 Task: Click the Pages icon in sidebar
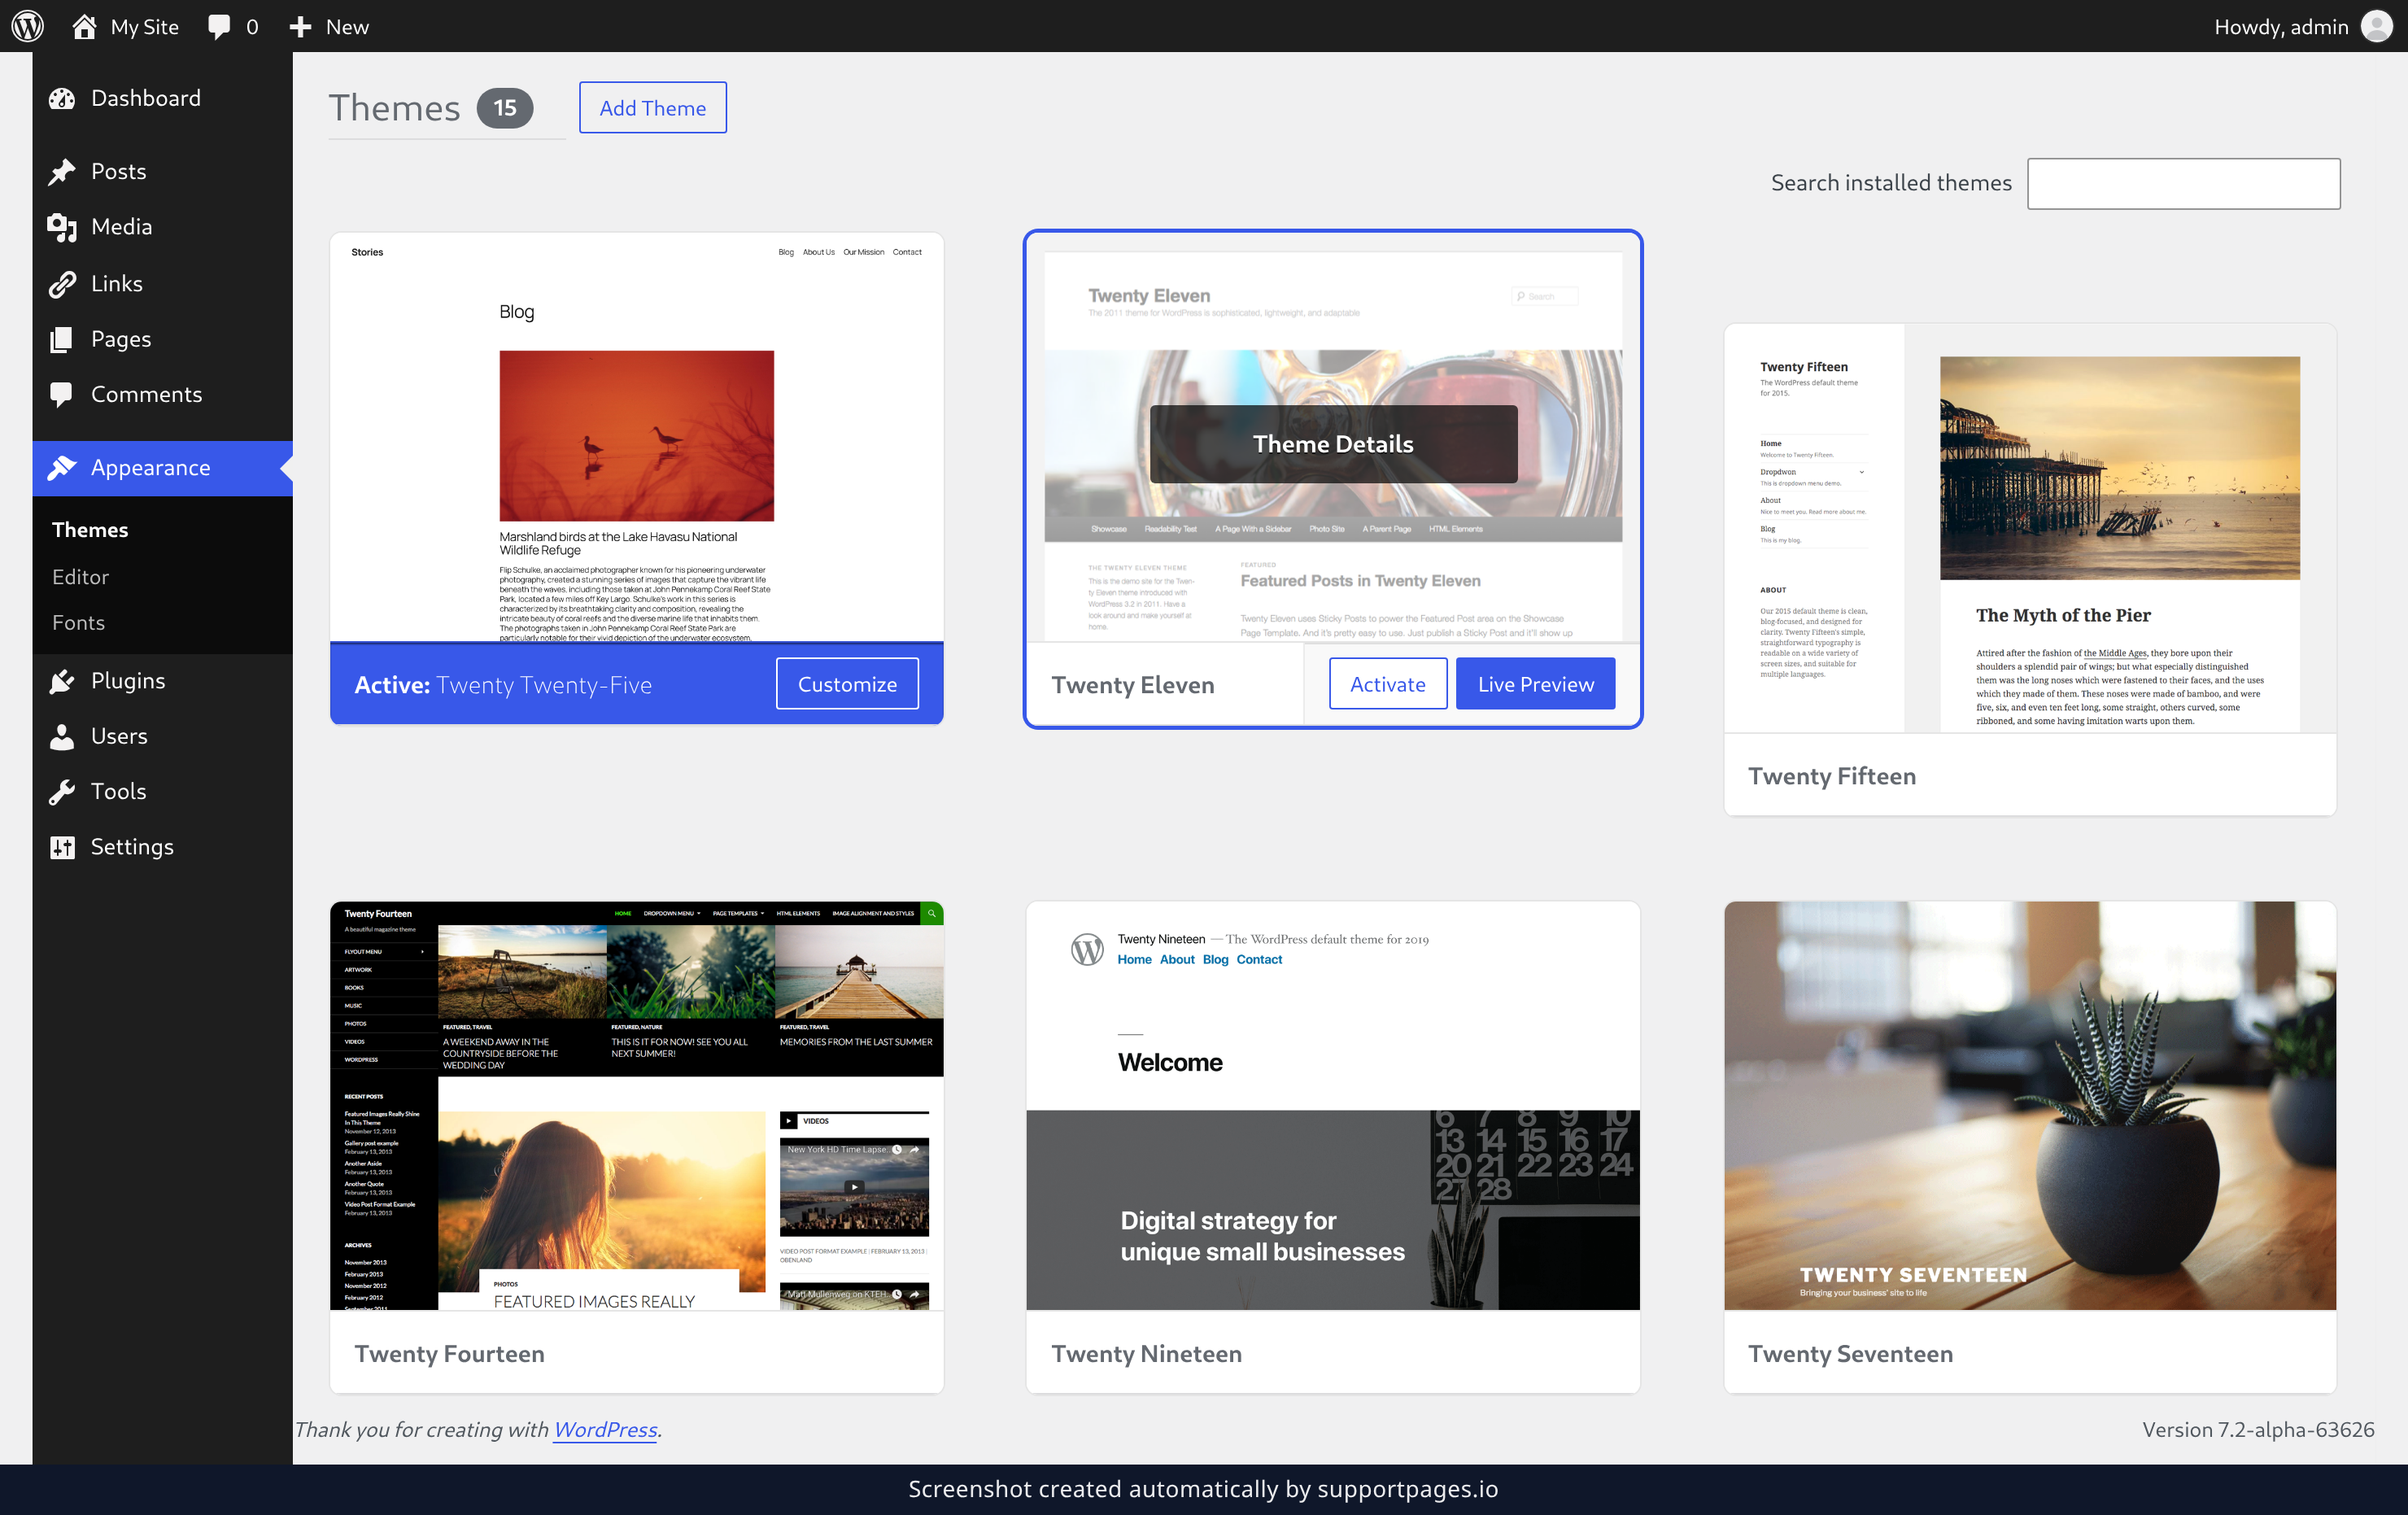click(x=62, y=339)
